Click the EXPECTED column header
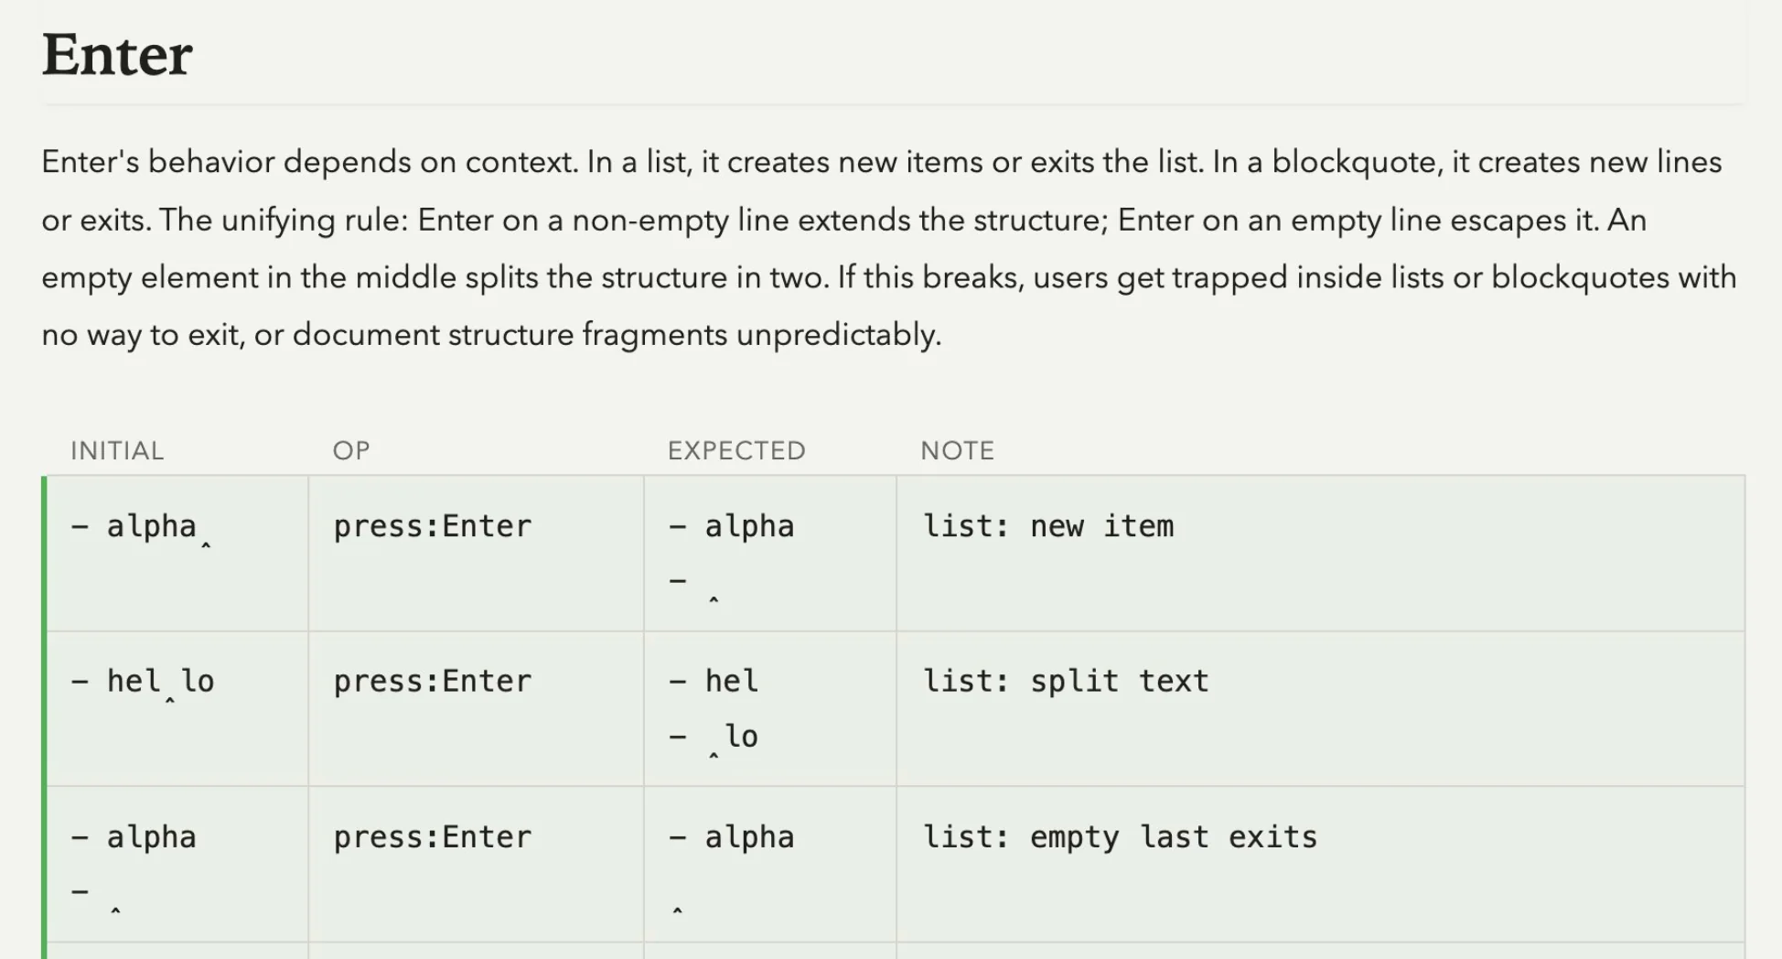The image size is (1782, 959). 736,451
